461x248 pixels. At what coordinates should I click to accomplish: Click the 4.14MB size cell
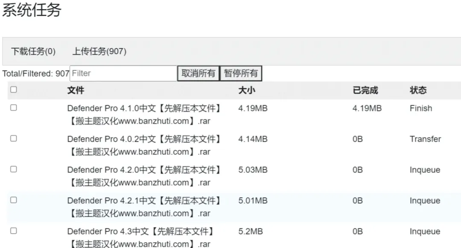[x=253, y=139]
